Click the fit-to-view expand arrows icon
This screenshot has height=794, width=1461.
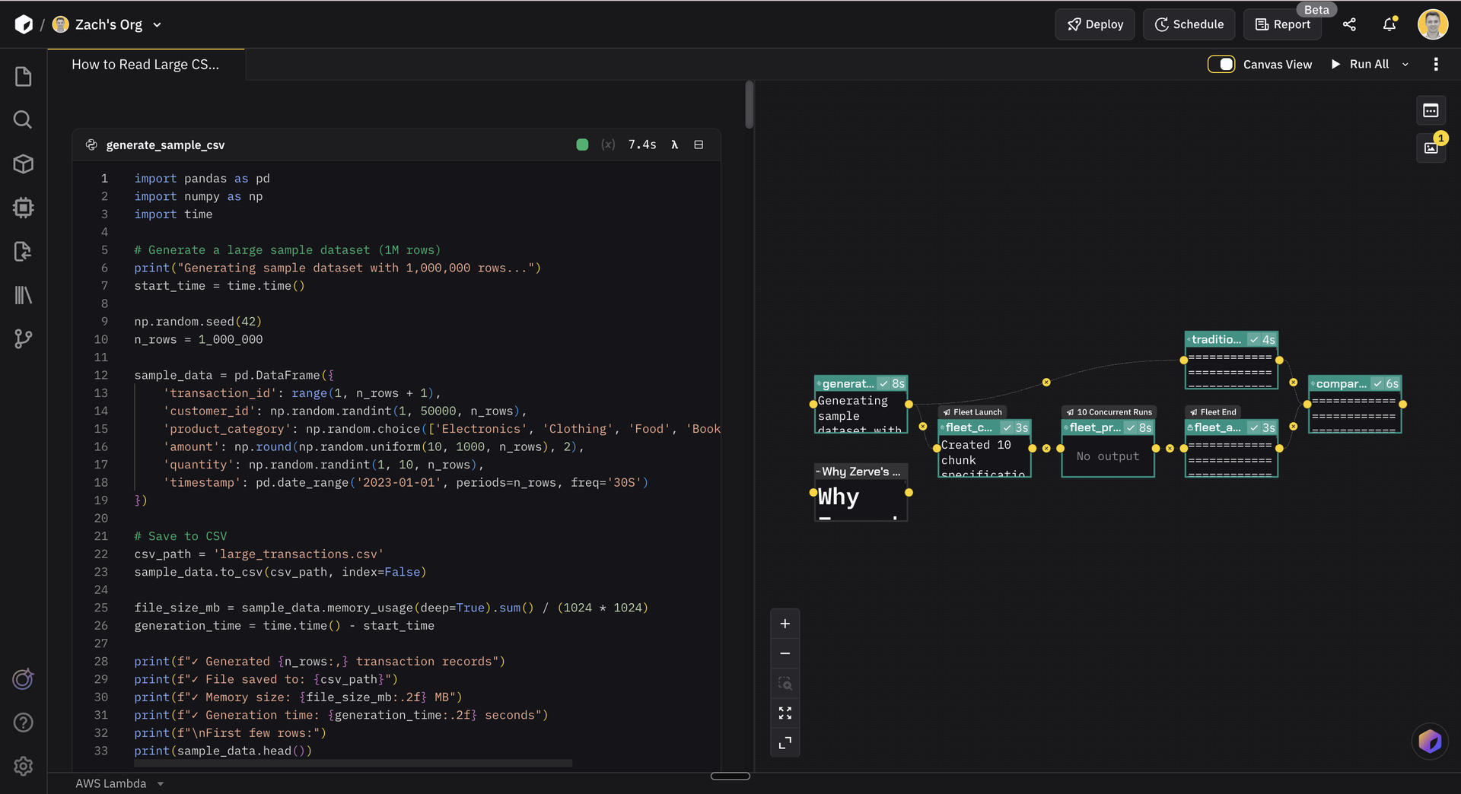point(785,713)
